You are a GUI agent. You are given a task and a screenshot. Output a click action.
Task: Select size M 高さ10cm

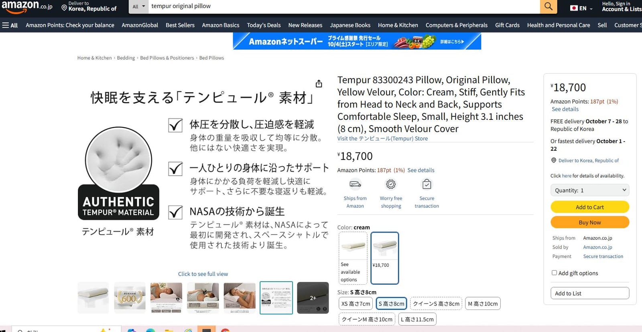pyautogui.click(x=483, y=304)
